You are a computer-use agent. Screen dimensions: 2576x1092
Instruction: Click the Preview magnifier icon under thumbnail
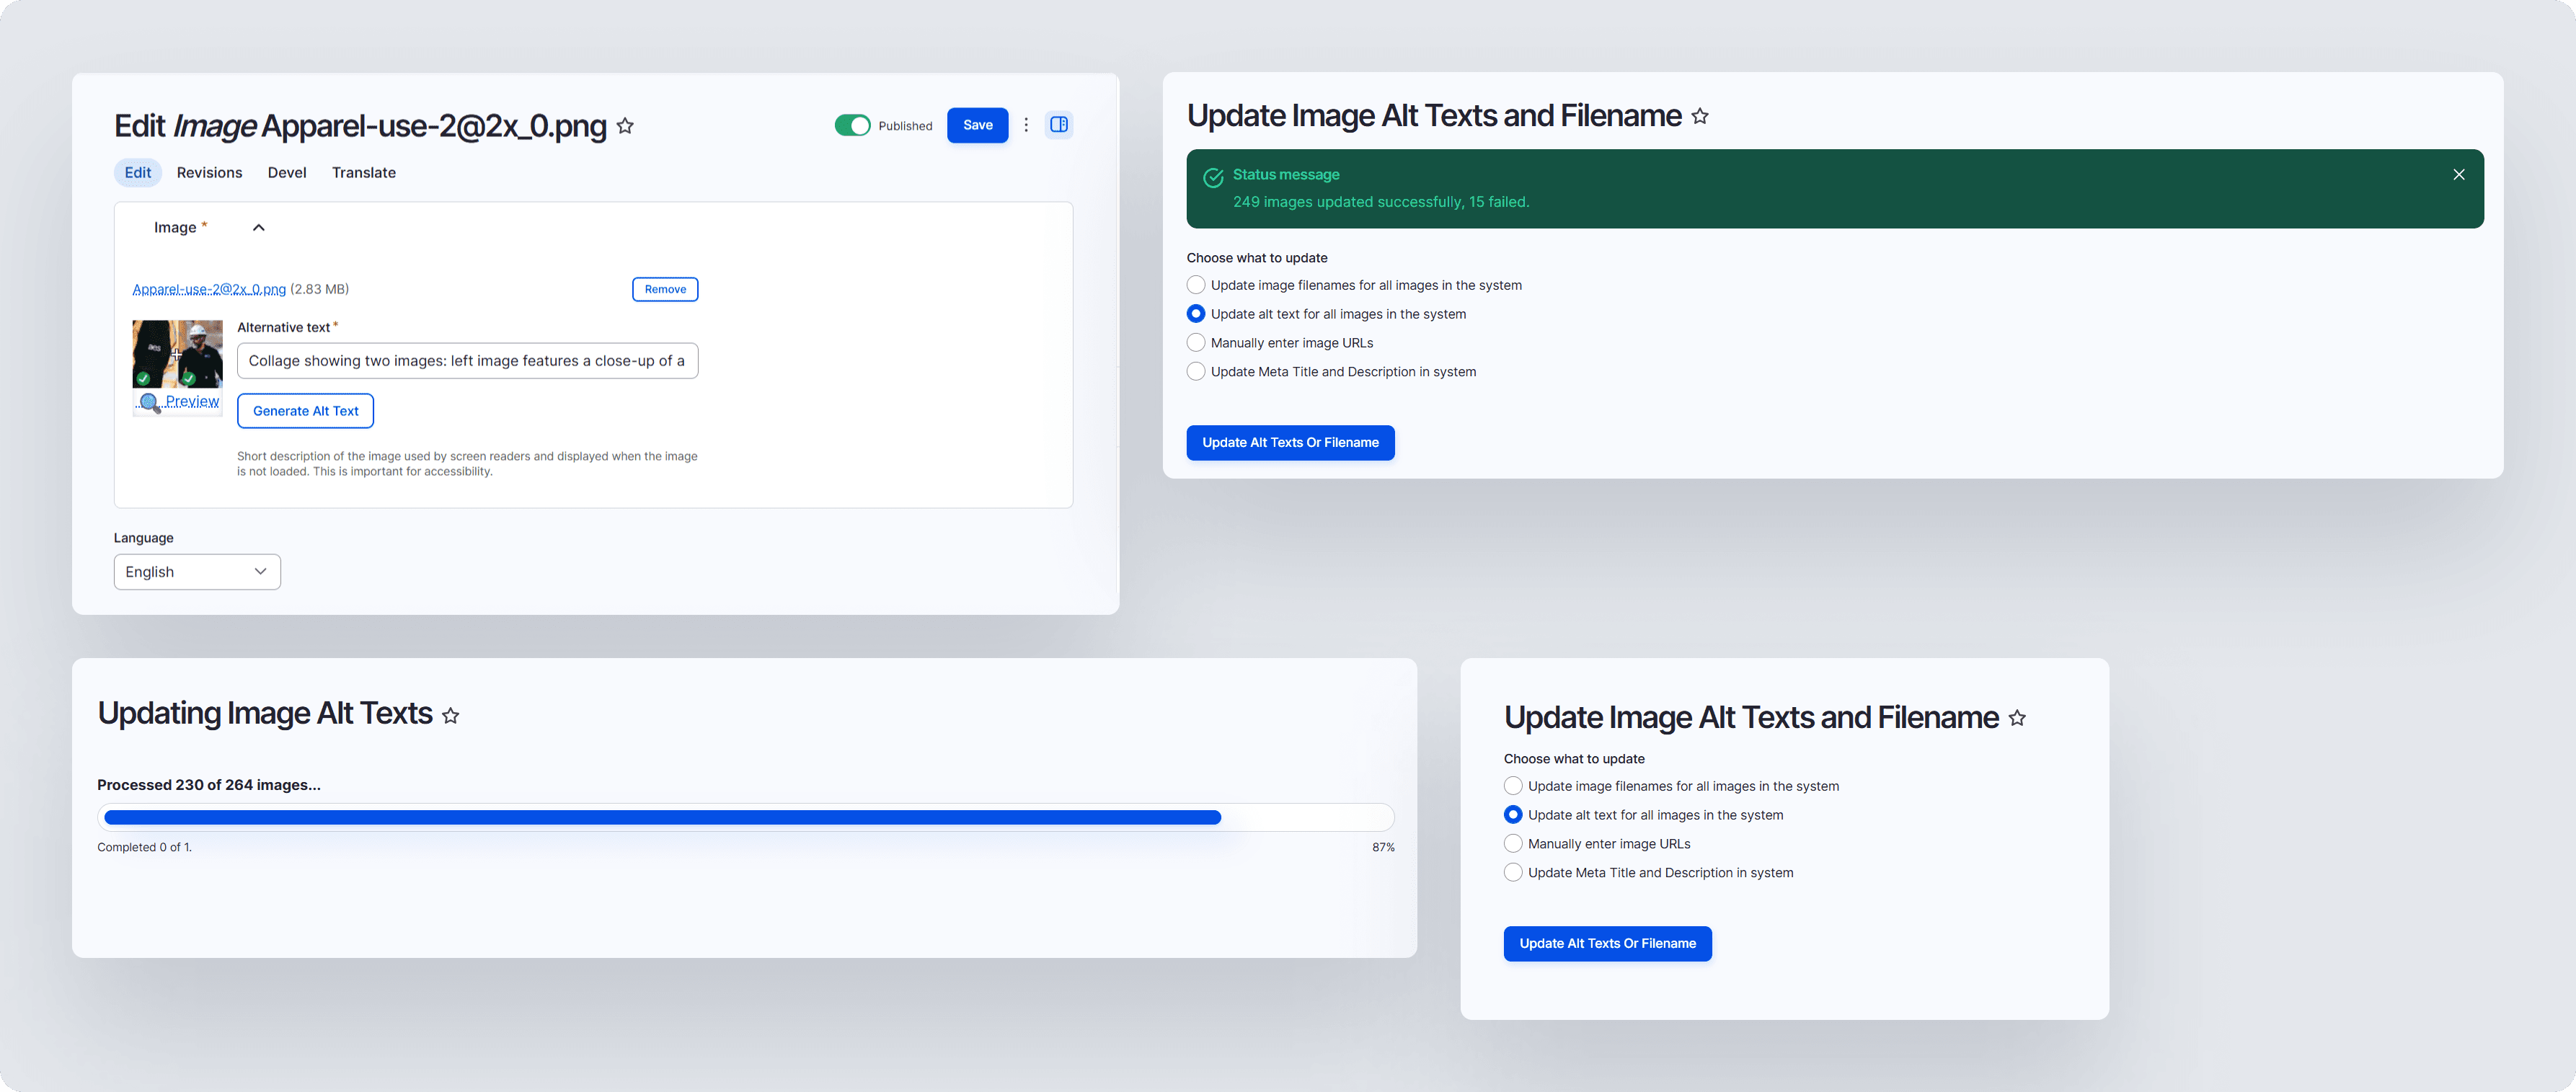point(150,402)
